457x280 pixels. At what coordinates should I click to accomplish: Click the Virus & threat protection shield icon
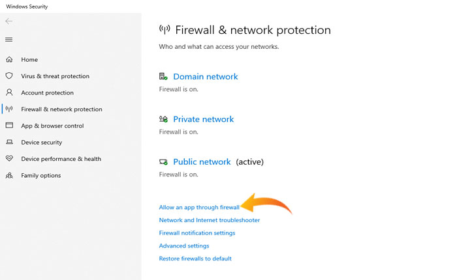9,76
